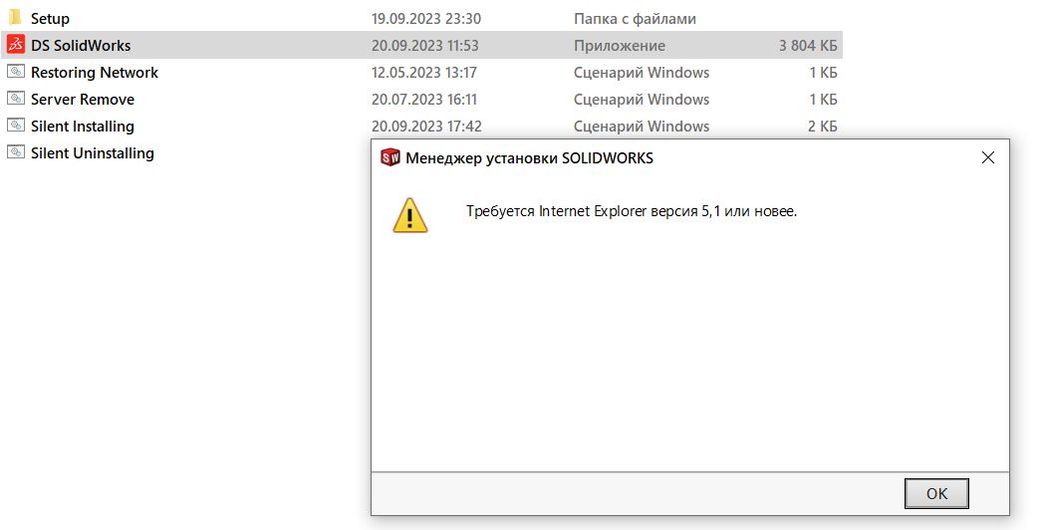Click the Server Remove script icon
This screenshot has height=530, width=1042.
coord(16,99)
